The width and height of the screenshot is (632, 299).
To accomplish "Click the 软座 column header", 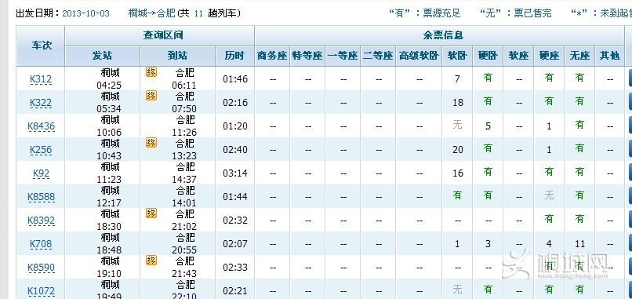I will (518, 56).
